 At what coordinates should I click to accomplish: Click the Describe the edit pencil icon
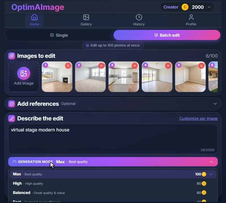12,118
